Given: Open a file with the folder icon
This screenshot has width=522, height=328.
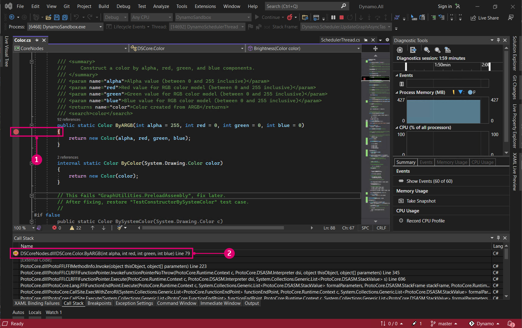Looking at the screenshot, I should tap(48, 17).
